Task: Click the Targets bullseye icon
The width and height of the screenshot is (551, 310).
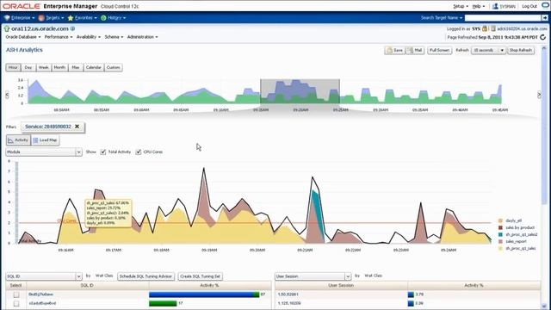Action: (41, 17)
